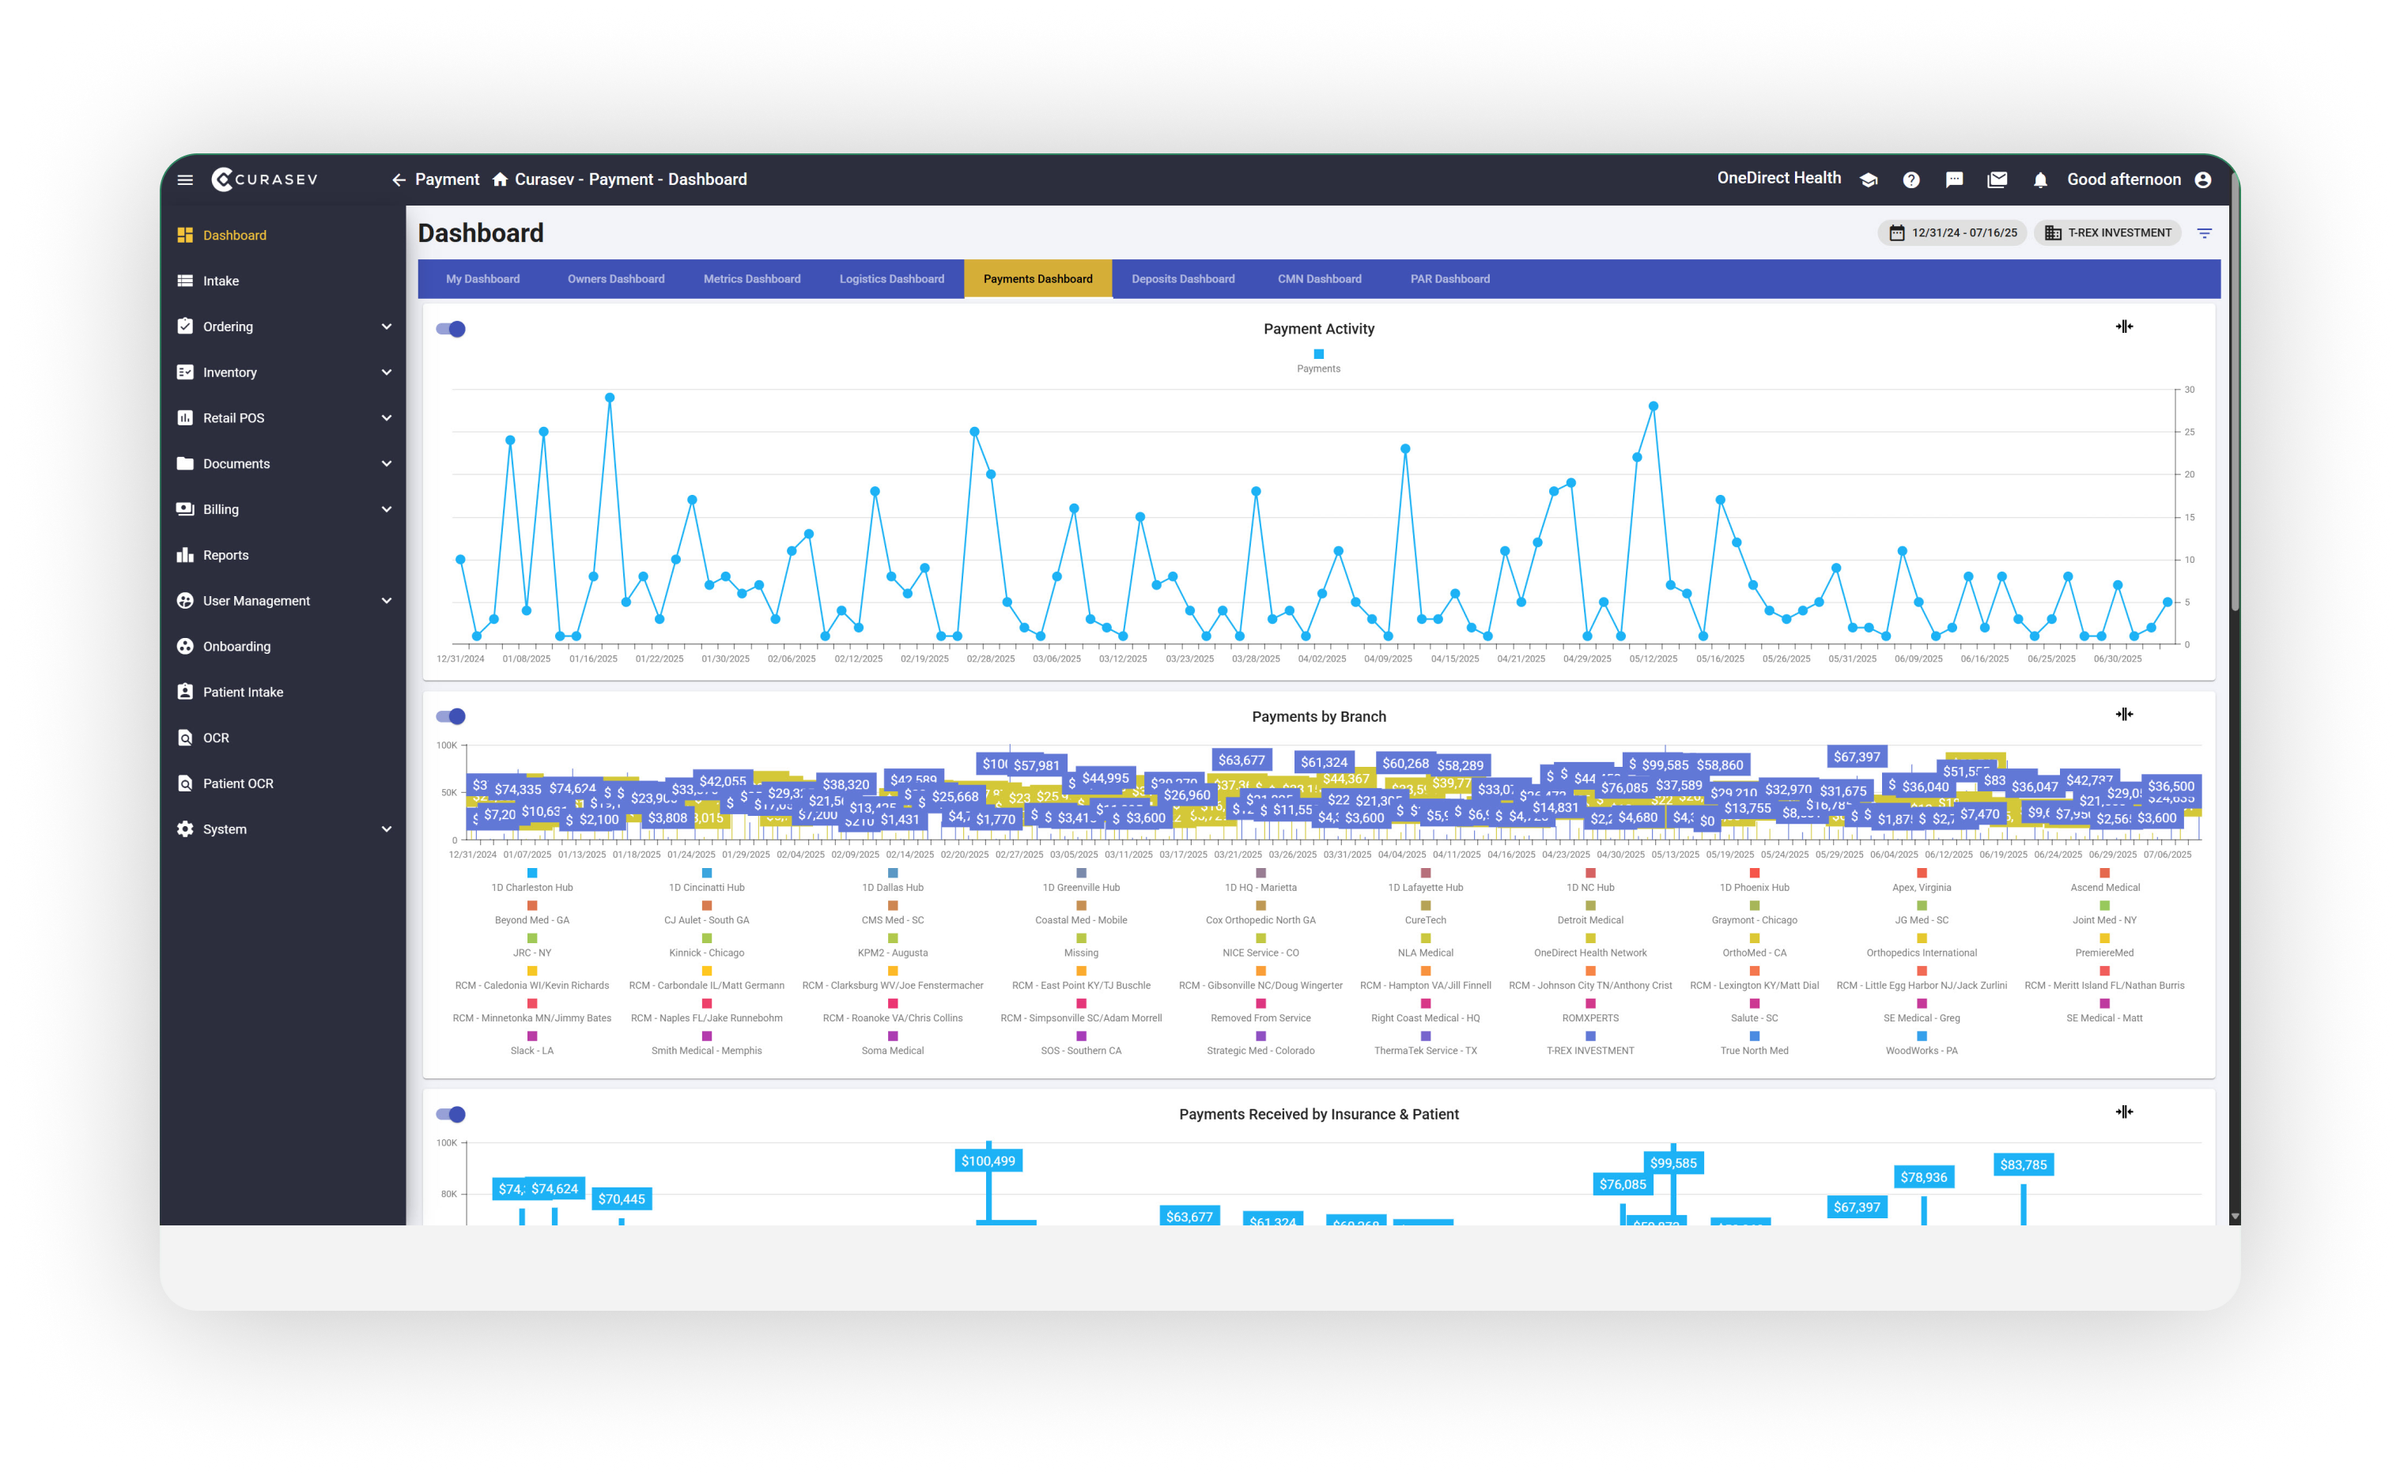Toggle the Payments by Branch switch
This screenshot has height=1476, width=2400.
coord(451,716)
